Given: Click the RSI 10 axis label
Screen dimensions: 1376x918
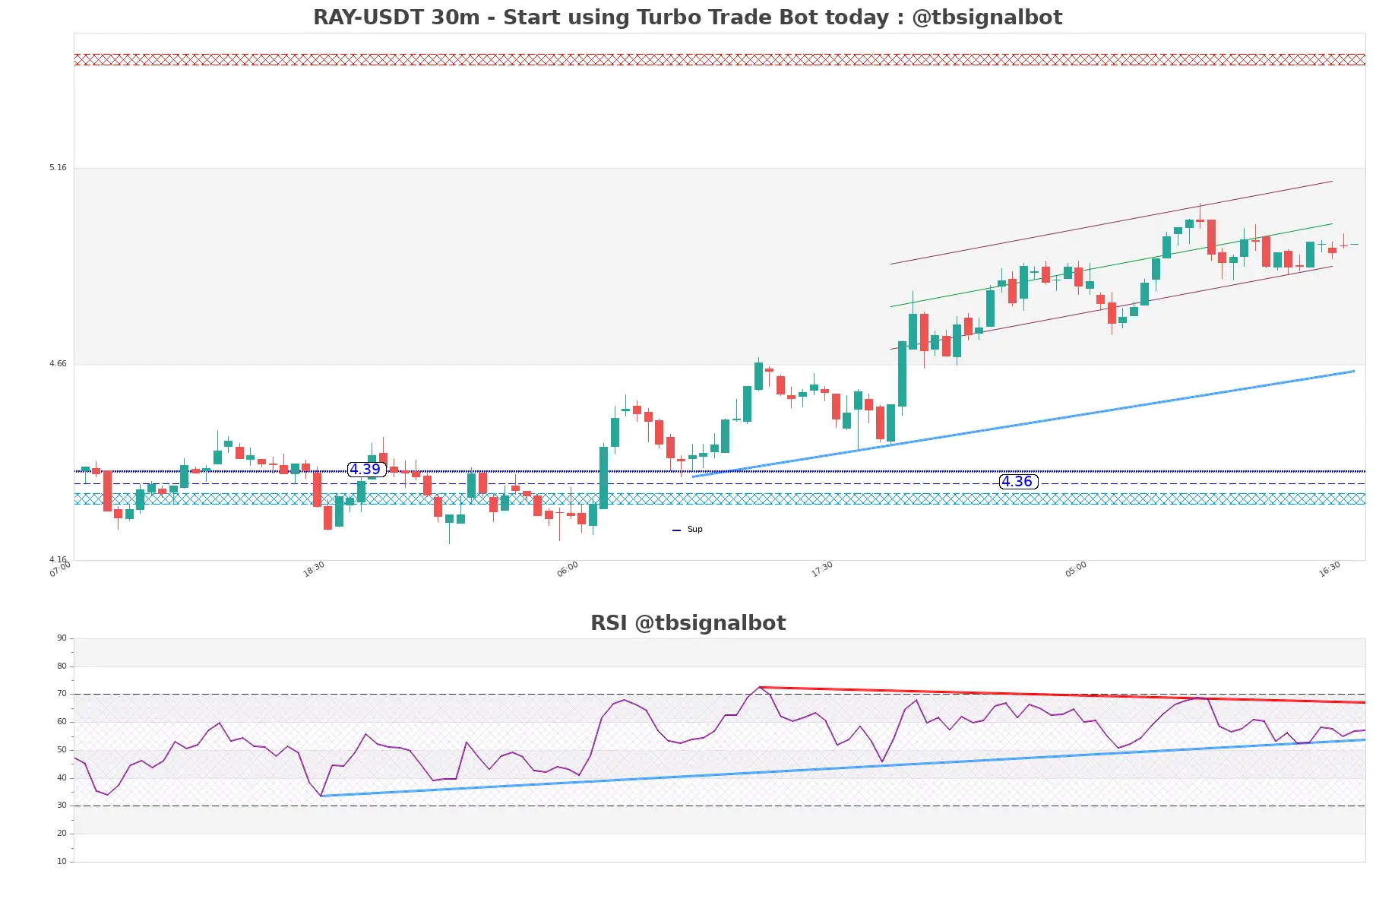Looking at the screenshot, I should pos(62,862).
